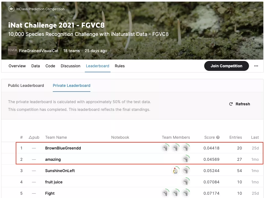Click the Join Competition button
This screenshot has width=265, height=198.
[226, 66]
